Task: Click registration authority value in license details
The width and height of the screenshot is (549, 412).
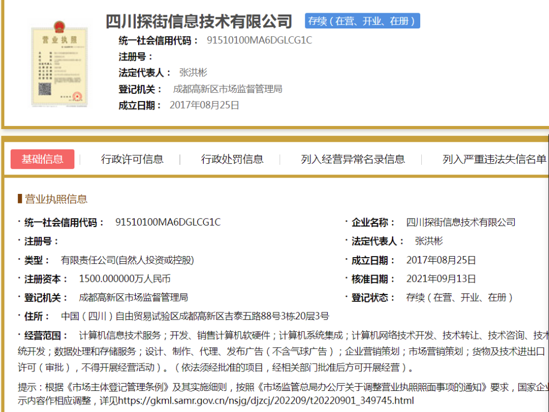Action: click(134, 297)
